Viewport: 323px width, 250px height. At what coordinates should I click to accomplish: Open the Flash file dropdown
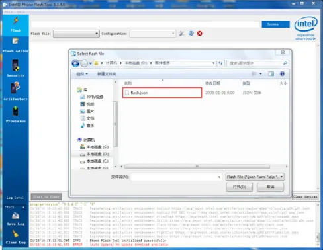click(76, 34)
